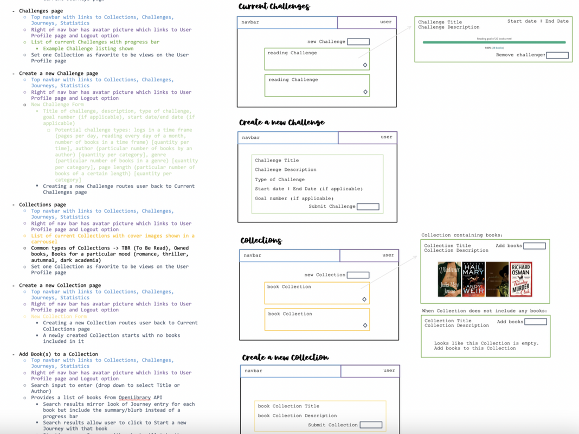This screenshot has width=579, height=434.
Task: Select the Thursday Murder Club book cover
Action: click(x=520, y=279)
